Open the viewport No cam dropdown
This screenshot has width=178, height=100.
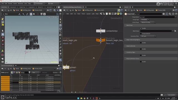[x=55, y=17]
